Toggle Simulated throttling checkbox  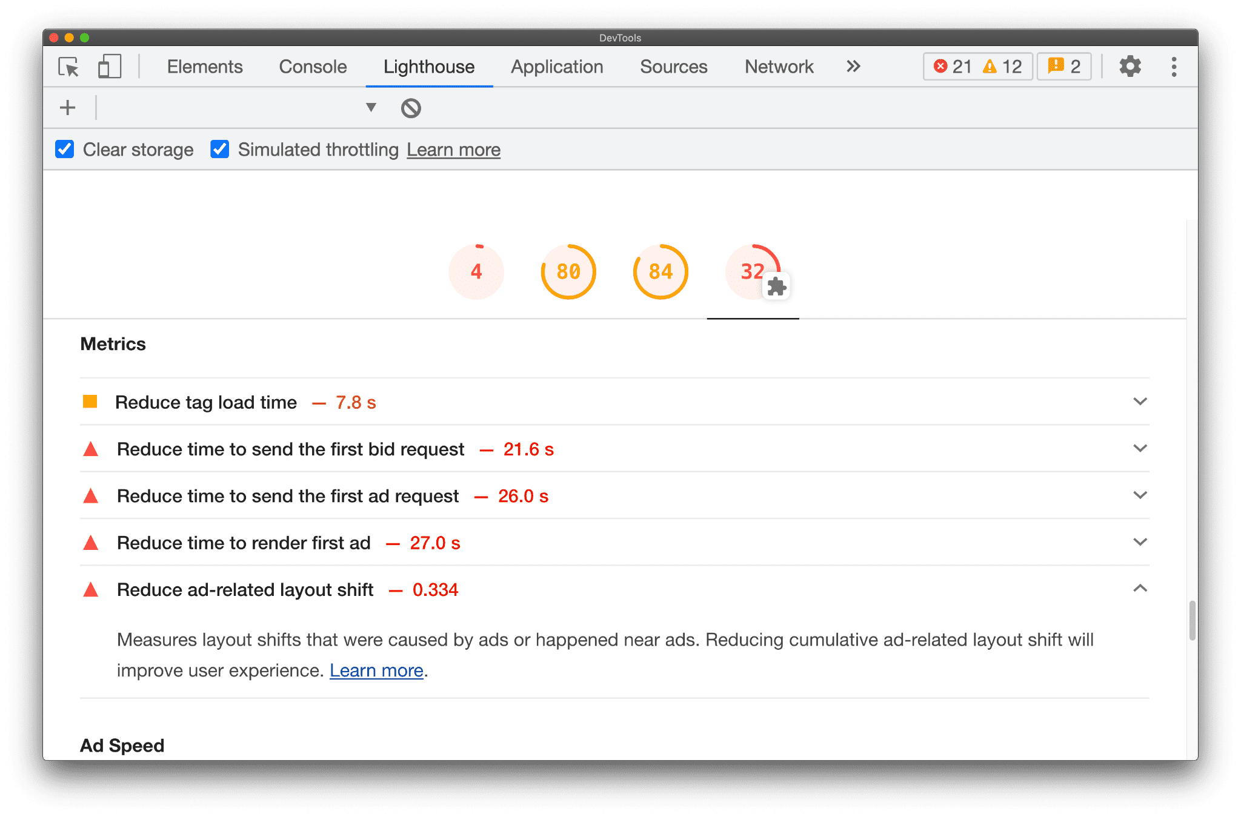pyautogui.click(x=220, y=150)
